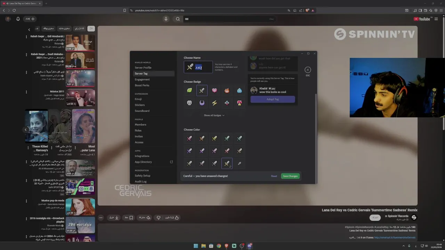Select the purple moon badge
This screenshot has height=250, width=445.
(x=202, y=103)
